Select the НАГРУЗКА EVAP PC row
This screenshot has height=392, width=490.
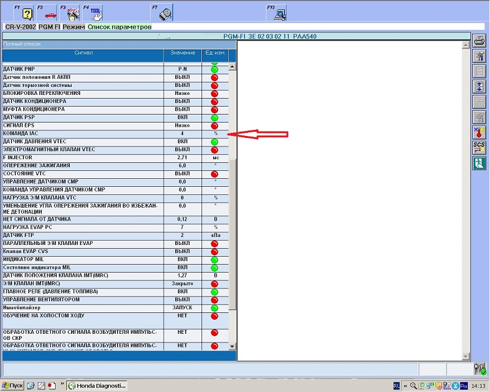(x=116, y=228)
